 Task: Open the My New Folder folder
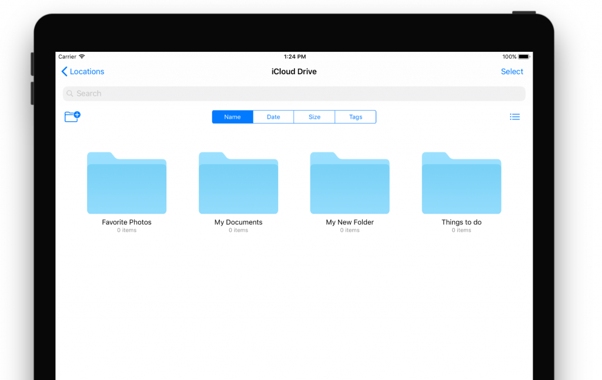[x=350, y=183]
